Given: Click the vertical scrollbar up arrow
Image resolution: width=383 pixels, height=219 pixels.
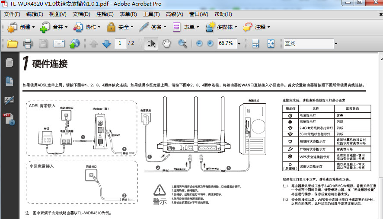Looking at the screenshot, I should 381,59.
